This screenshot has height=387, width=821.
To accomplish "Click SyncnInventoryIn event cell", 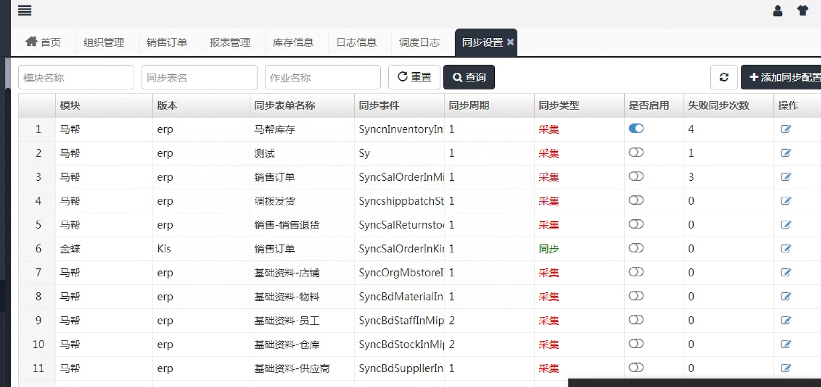I will (x=400, y=129).
